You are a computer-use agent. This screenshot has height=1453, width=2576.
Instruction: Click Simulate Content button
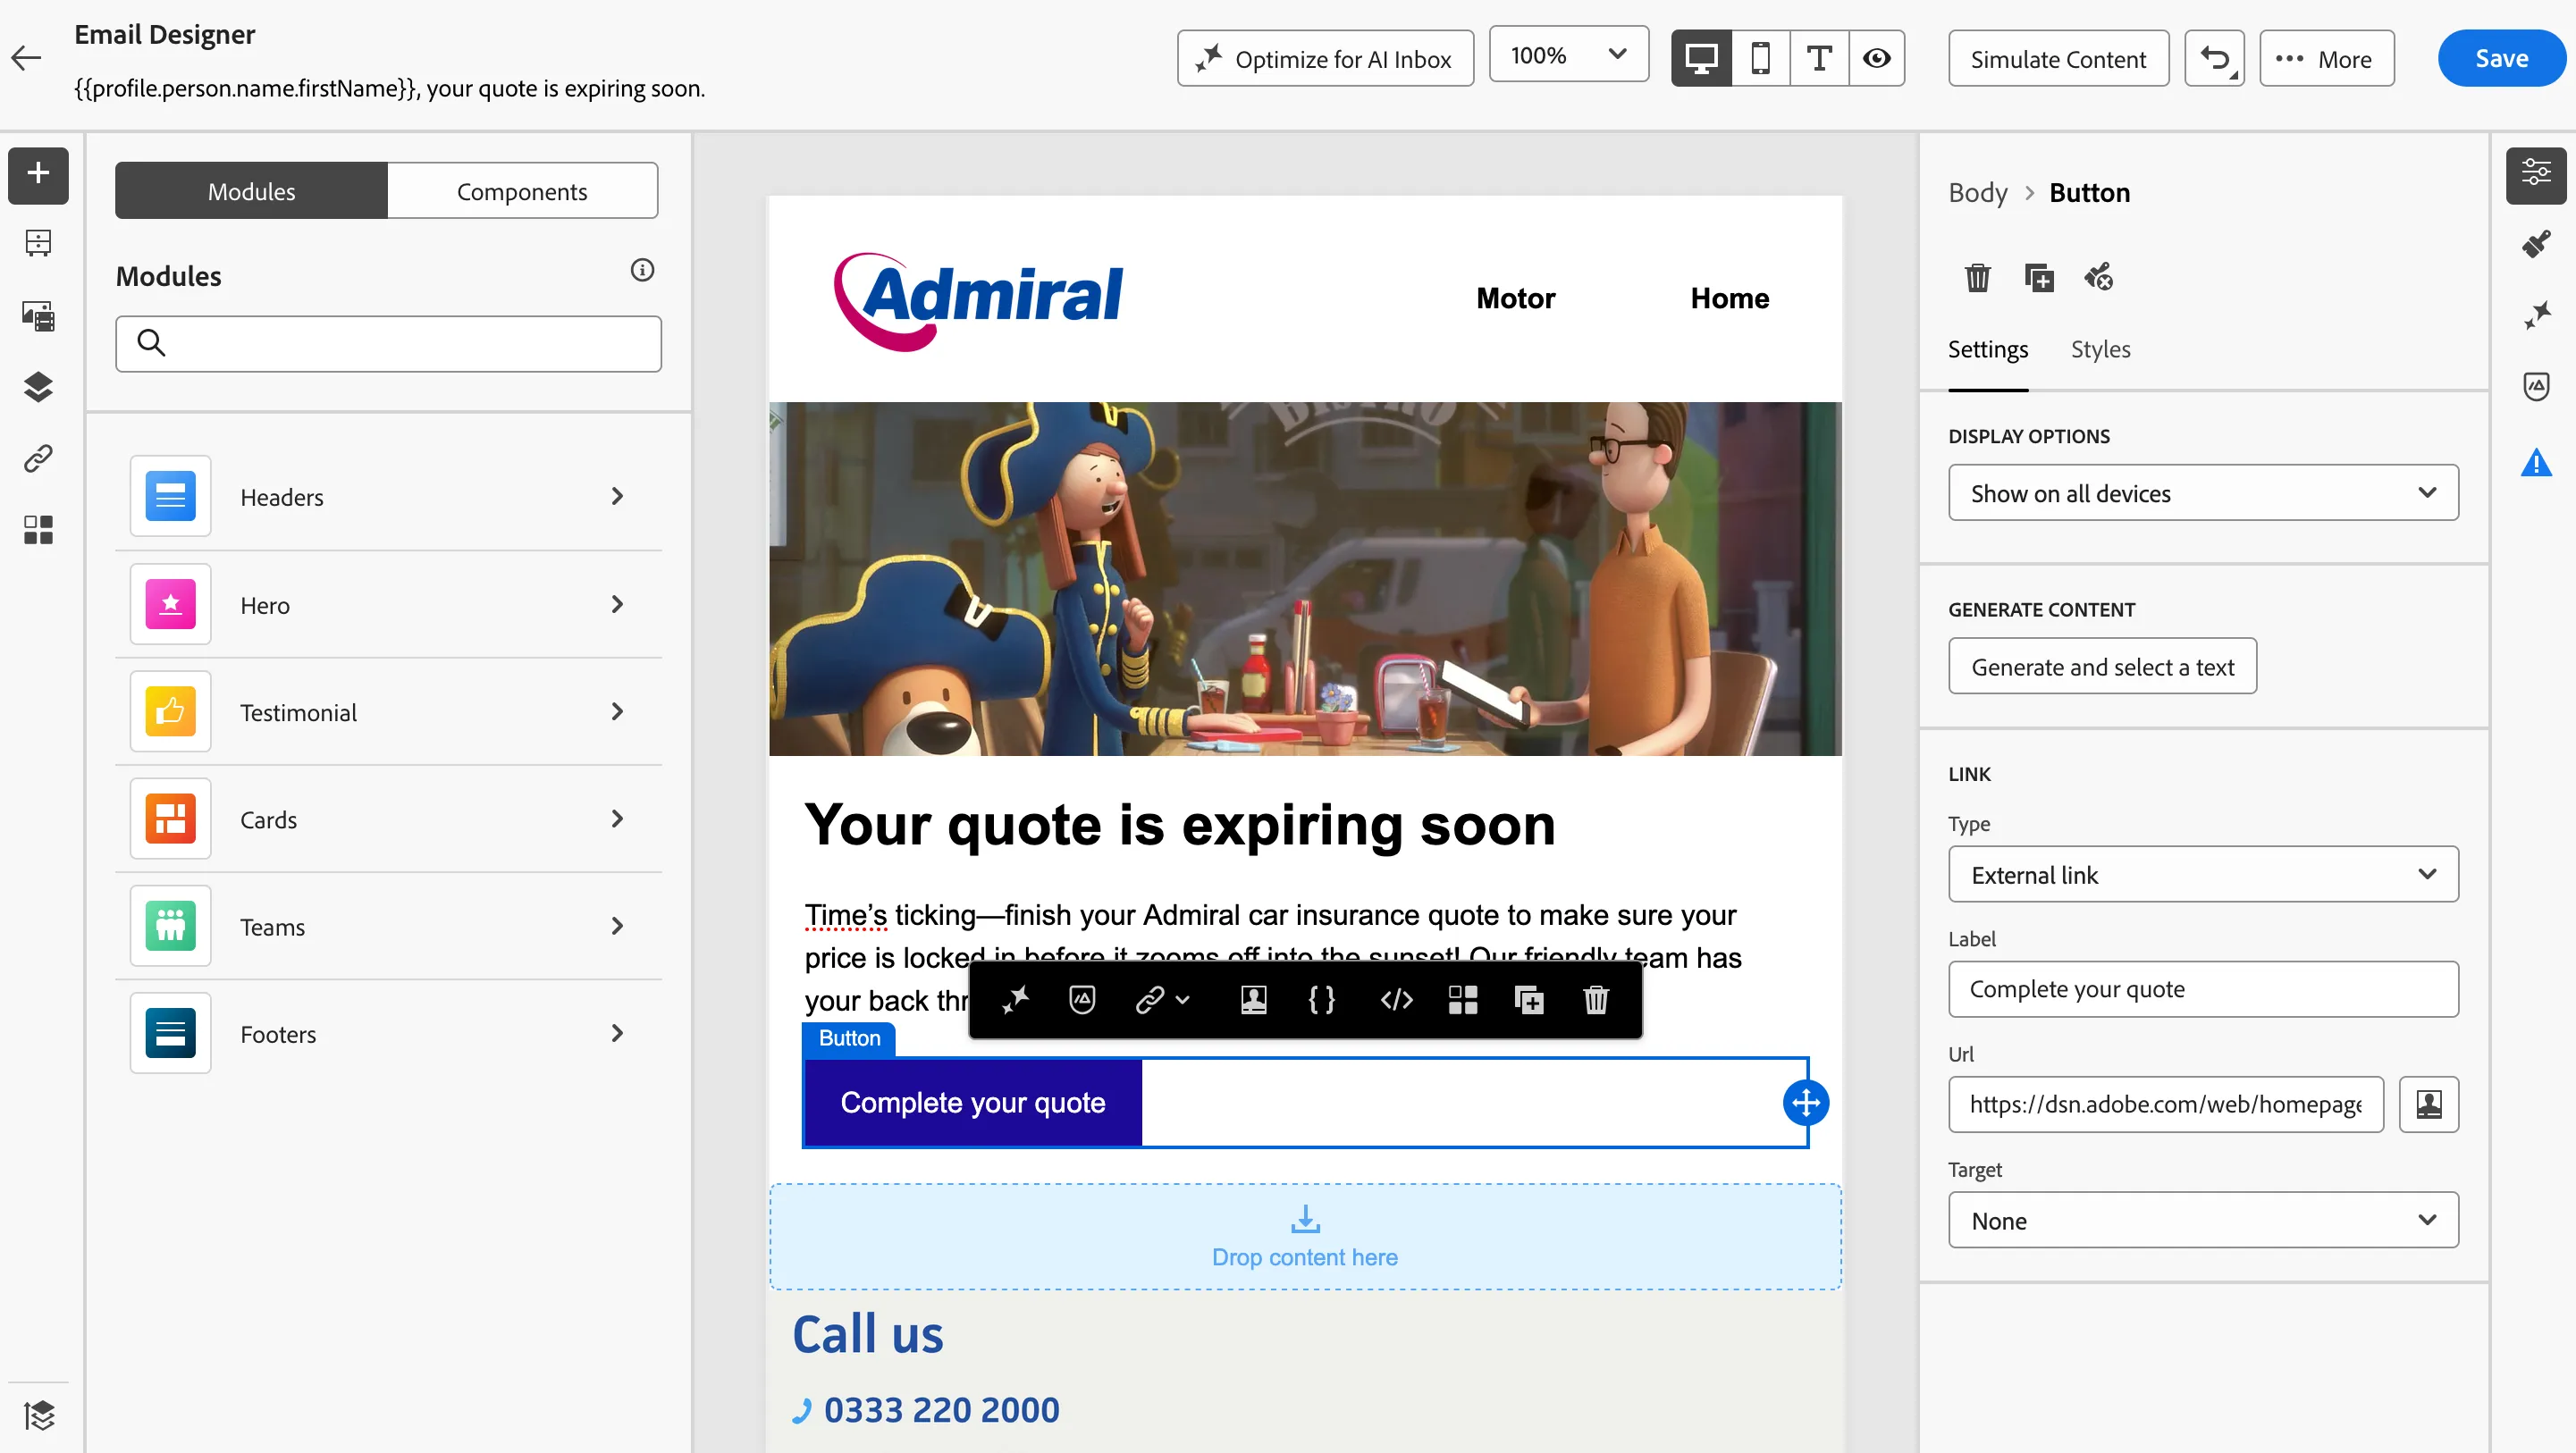[x=2058, y=58]
